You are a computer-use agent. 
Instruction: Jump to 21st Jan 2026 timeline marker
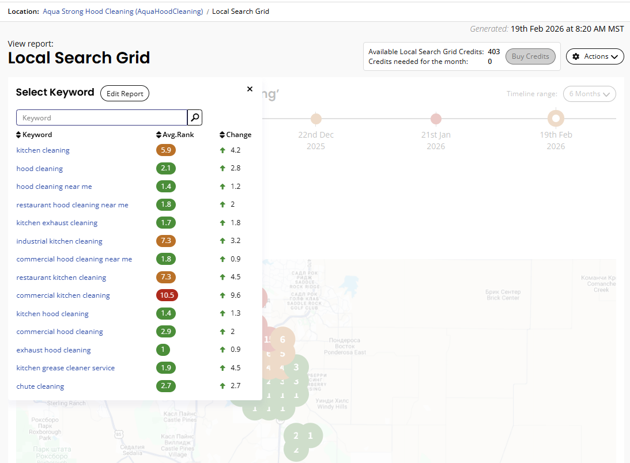coord(436,119)
